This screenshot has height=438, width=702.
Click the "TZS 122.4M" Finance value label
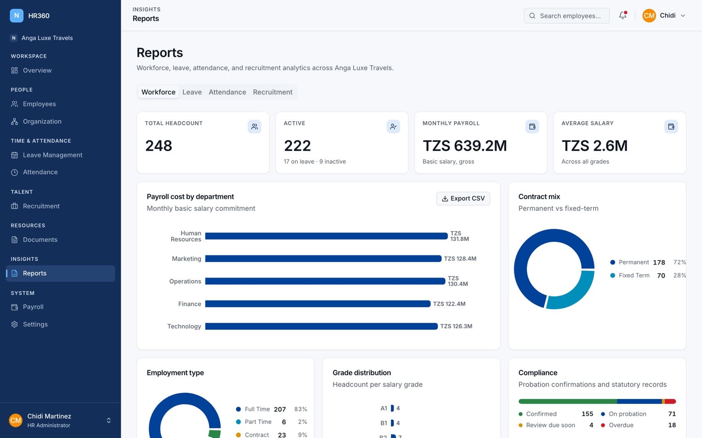coord(449,304)
